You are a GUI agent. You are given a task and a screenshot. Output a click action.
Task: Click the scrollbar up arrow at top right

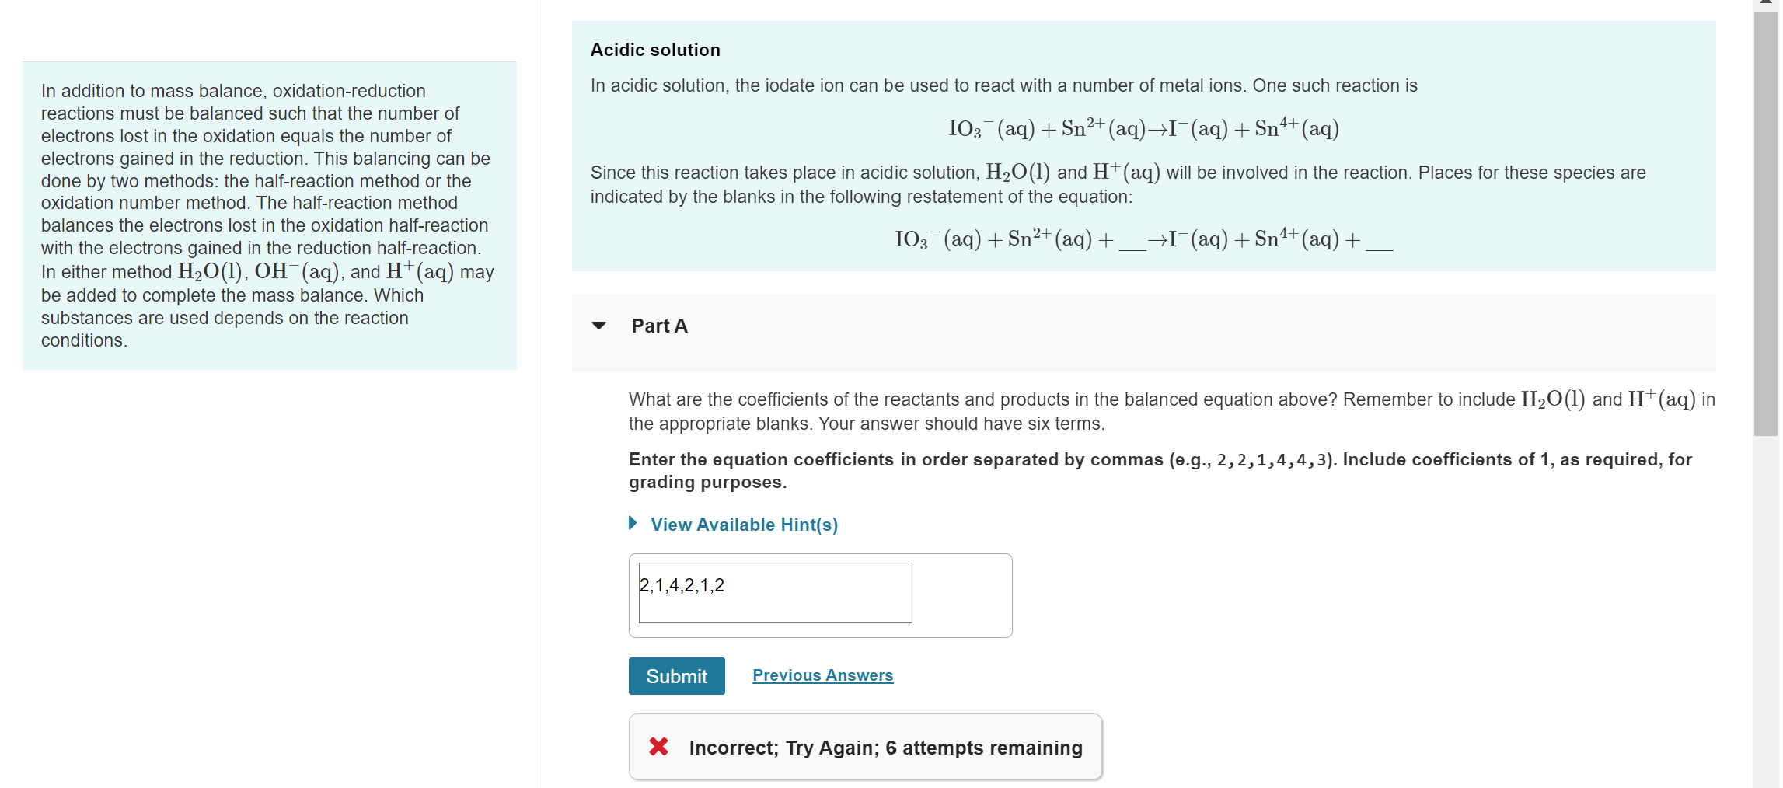tap(1765, 6)
